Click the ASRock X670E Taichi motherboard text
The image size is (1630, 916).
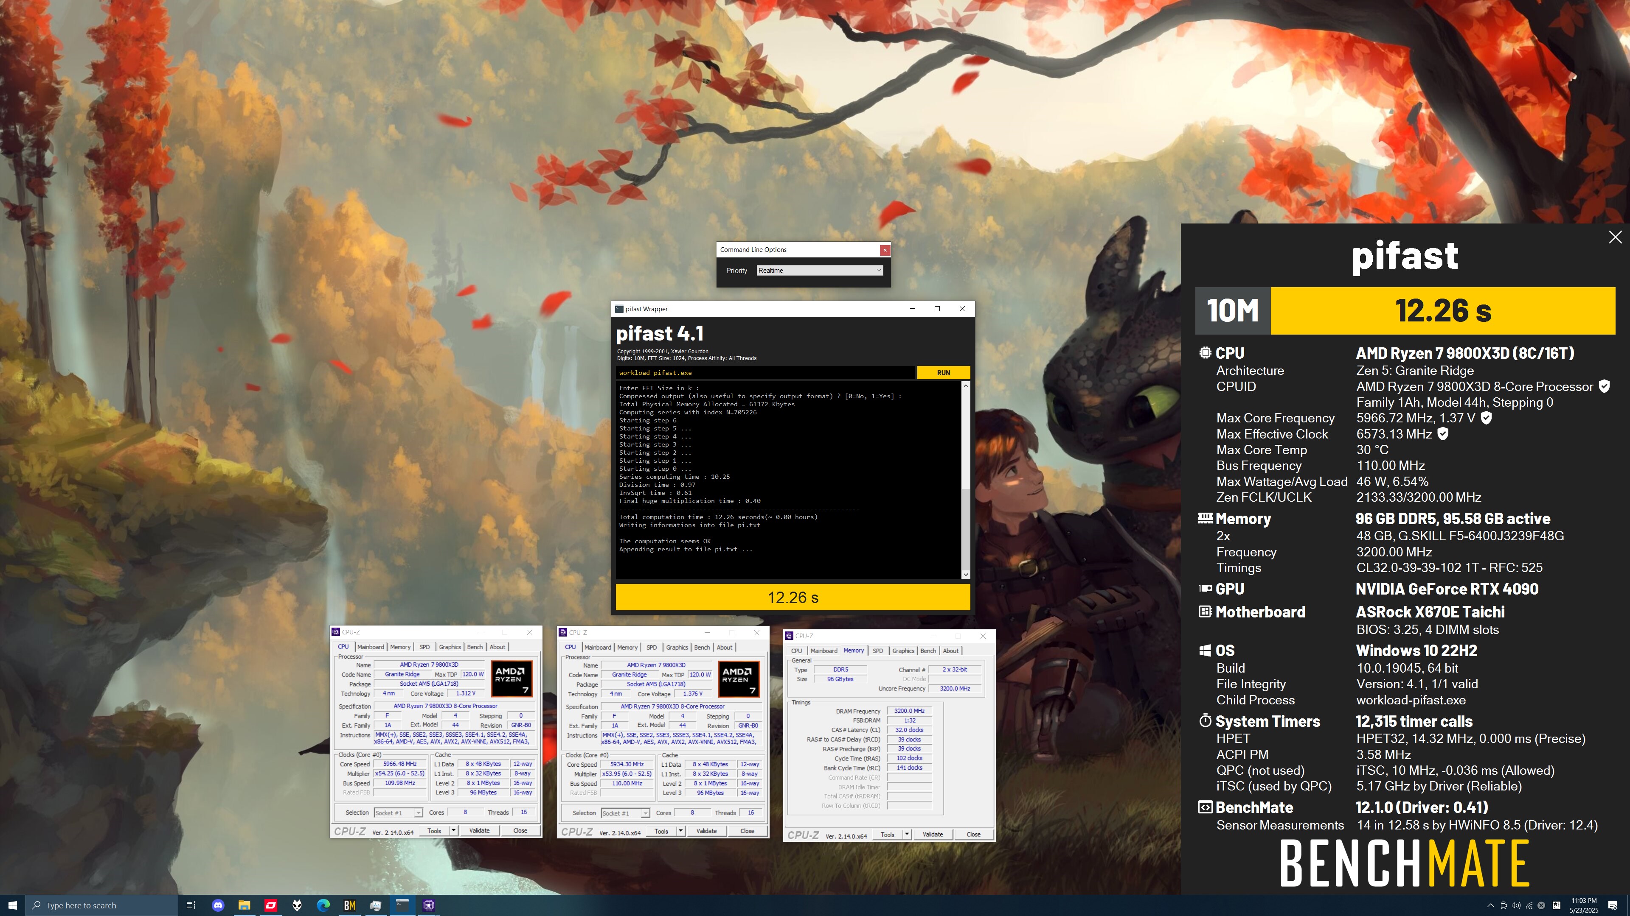pos(1430,612)
